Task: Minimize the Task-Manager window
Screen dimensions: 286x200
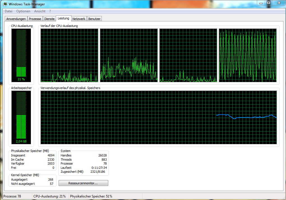Action: click(x=261, y=3)
